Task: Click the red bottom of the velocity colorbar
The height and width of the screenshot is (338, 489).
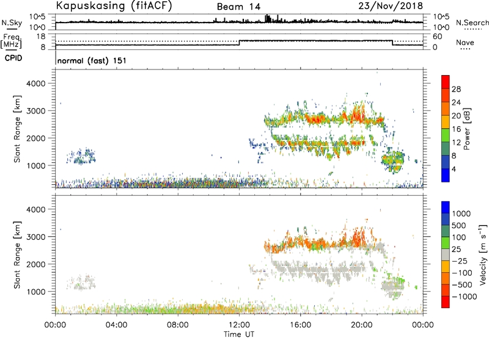Action: click(446, 302)
